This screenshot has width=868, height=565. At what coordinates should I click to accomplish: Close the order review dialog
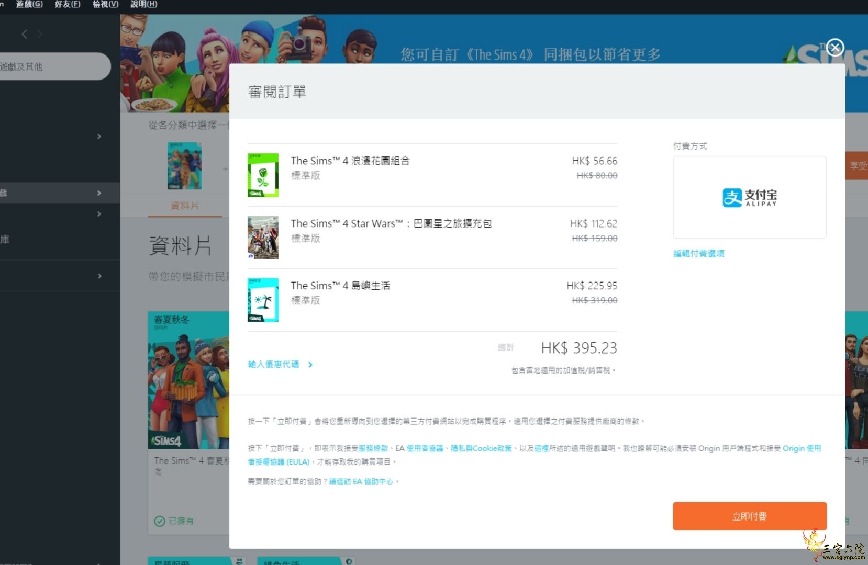tap(835, 48)
